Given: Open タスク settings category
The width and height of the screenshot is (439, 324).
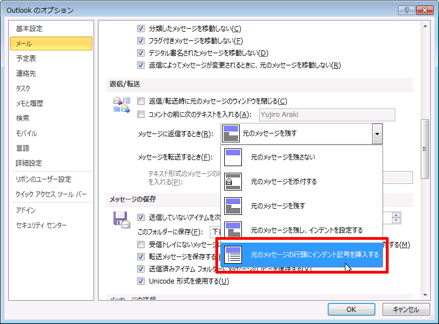Looking at the screenshot, I should [x=51, y=88].
